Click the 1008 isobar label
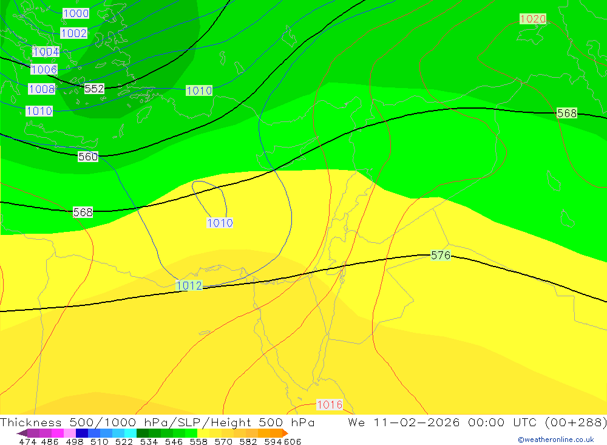Screen dimensions: 607x445 tap(42, 89)
